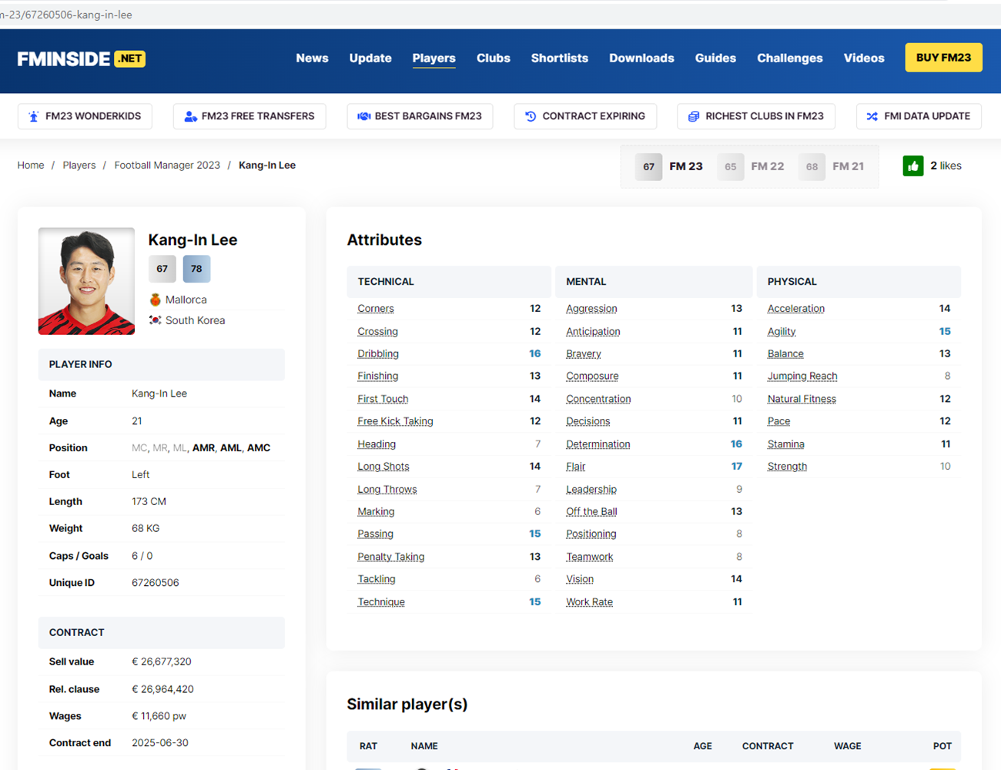The width and height of the screenshot is (1001, 770).
Task: Click the green thumbs-up like icon
Action: pos(913,166)
